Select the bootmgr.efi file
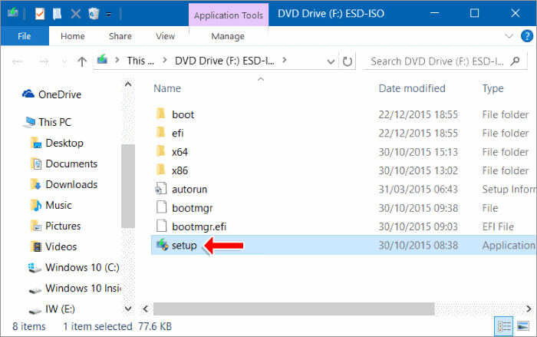This screenshot has height=337, width=537. coord(199,226)
